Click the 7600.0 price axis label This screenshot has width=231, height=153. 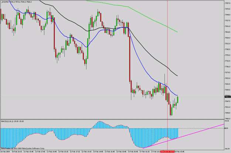coord(228,90)
